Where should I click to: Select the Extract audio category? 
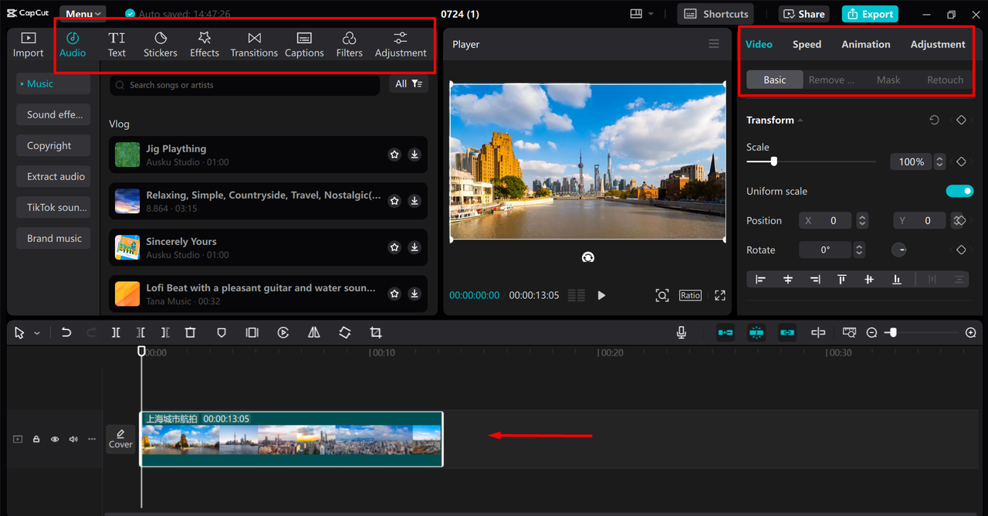coord(53,176)
